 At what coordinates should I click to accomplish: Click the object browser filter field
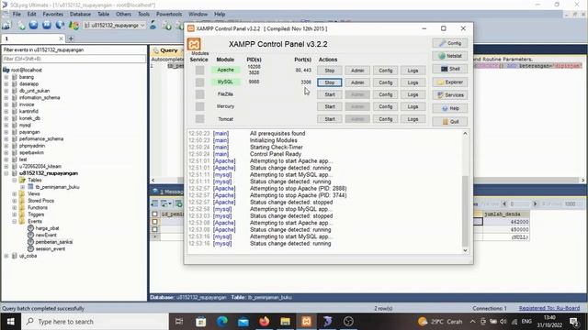tap(73, 59)
